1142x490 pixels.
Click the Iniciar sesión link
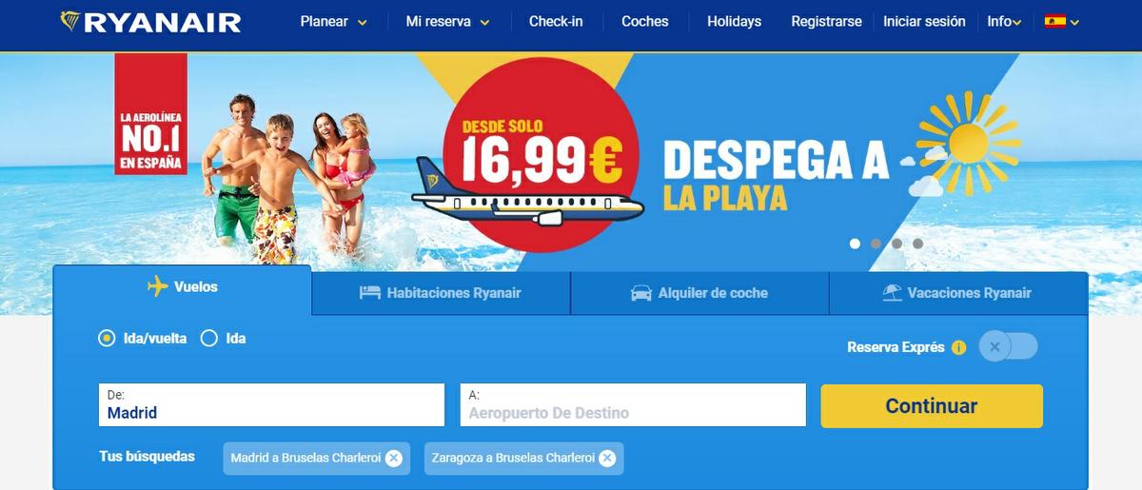(x=924, y=21)
